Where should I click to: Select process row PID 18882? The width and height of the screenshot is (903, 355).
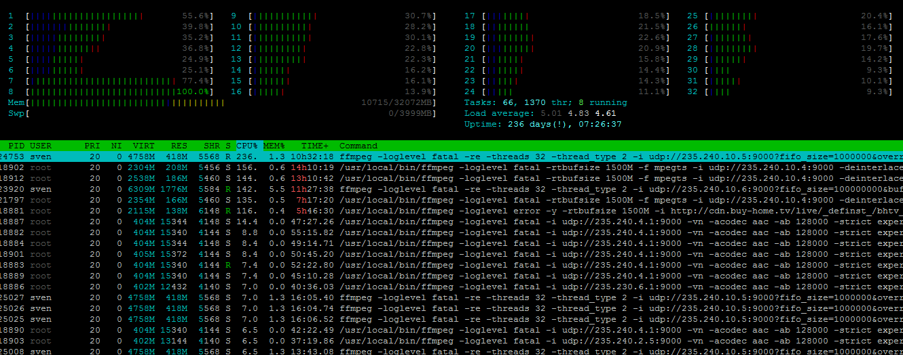tap(451, 232)
